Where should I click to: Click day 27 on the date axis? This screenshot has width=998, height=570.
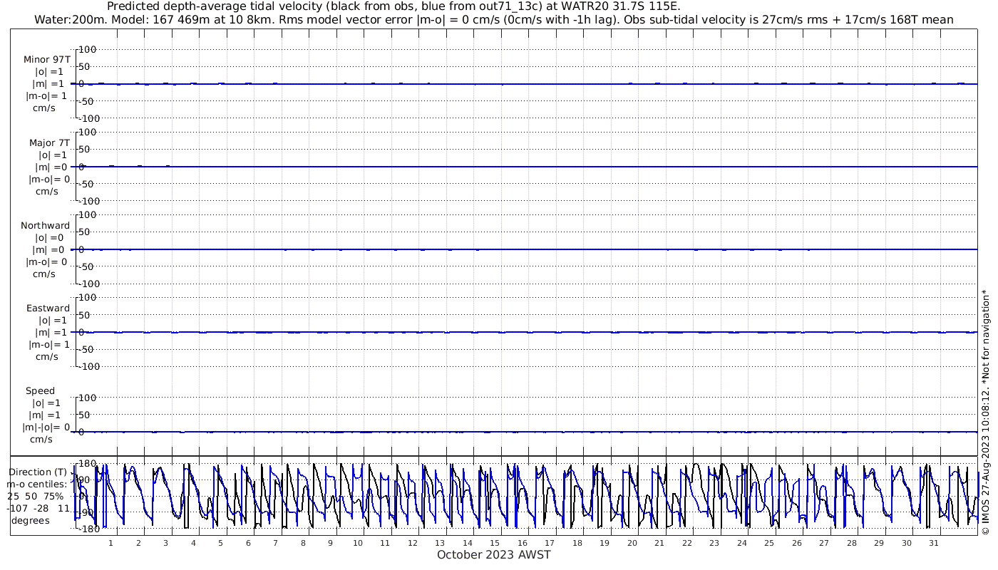(824, 543)
